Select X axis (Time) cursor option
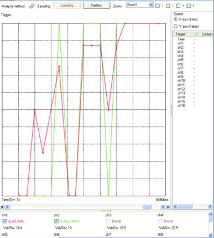The image size is (214, 238). [176, 19]
